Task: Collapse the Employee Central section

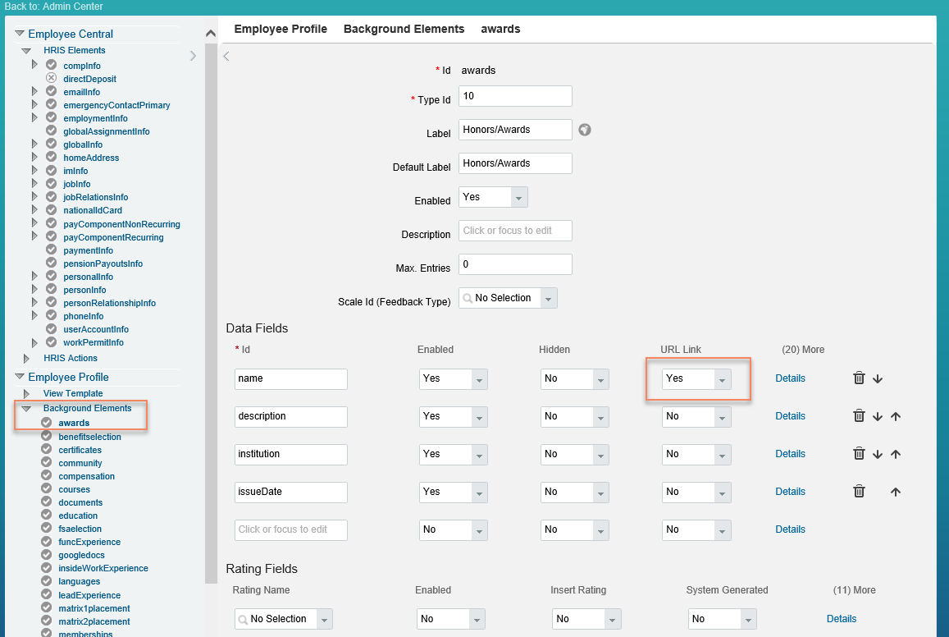Action: (x=20, y=34)
